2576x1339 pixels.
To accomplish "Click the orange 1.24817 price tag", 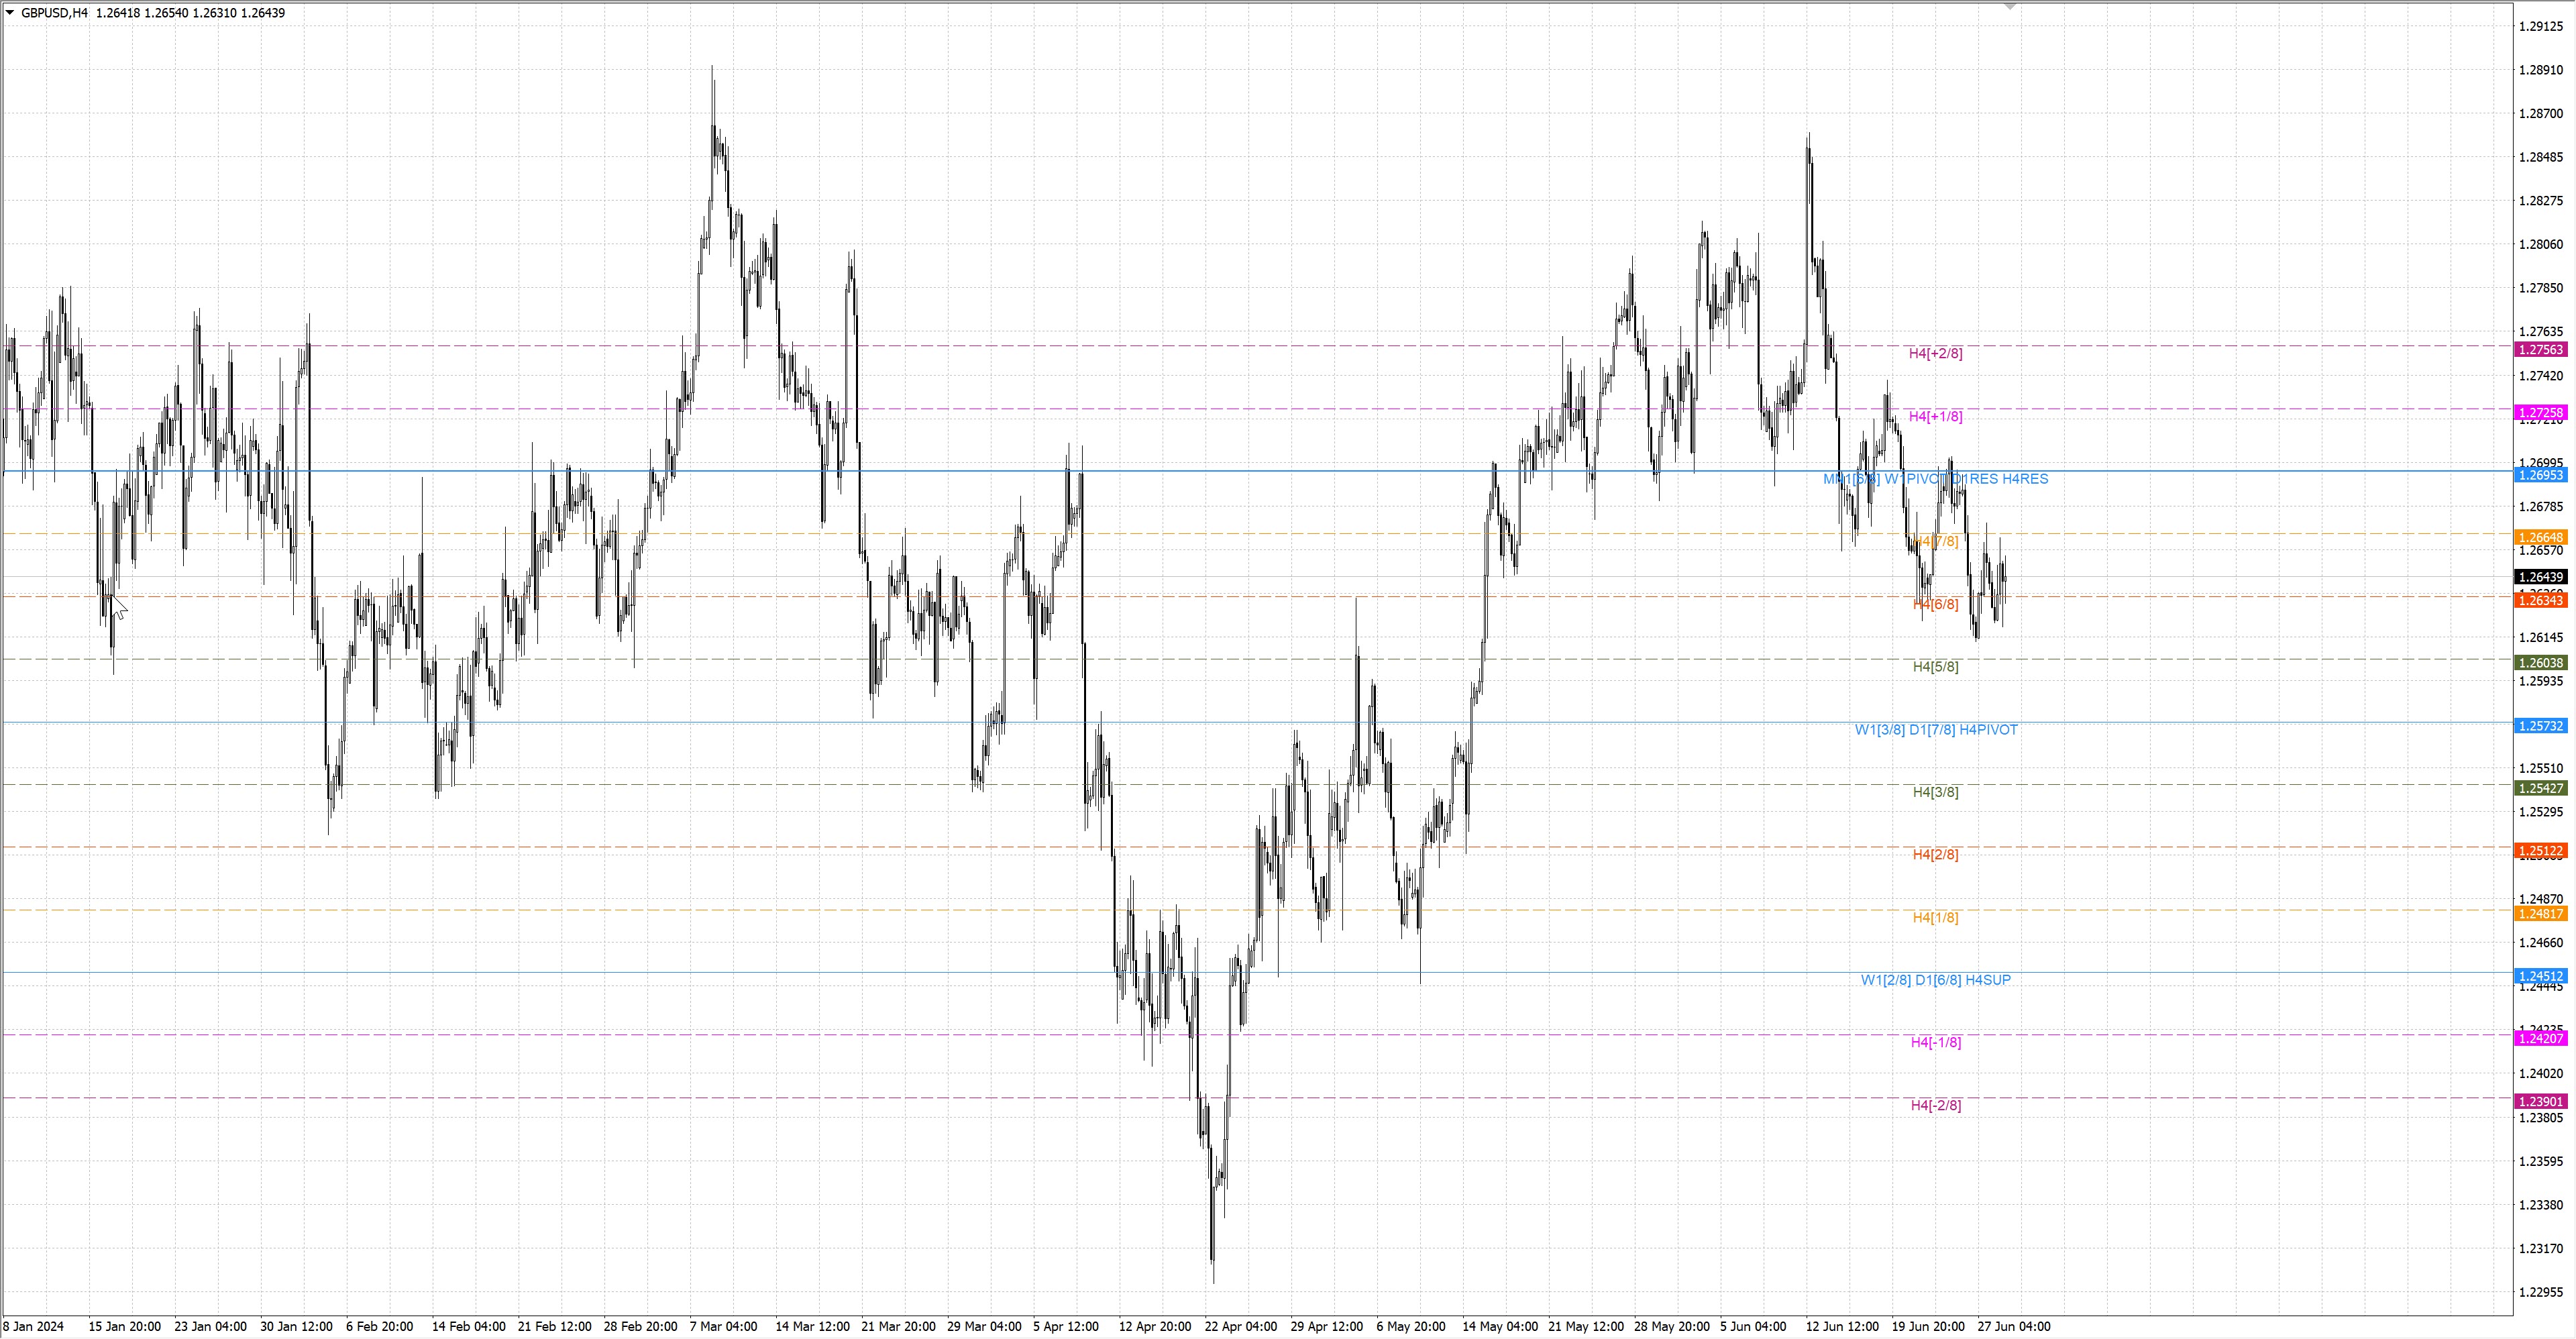I will (2540, 914).
